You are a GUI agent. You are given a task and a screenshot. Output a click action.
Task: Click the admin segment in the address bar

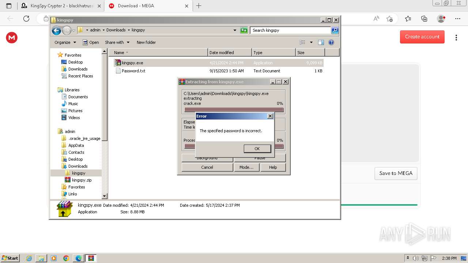point(95,30)
